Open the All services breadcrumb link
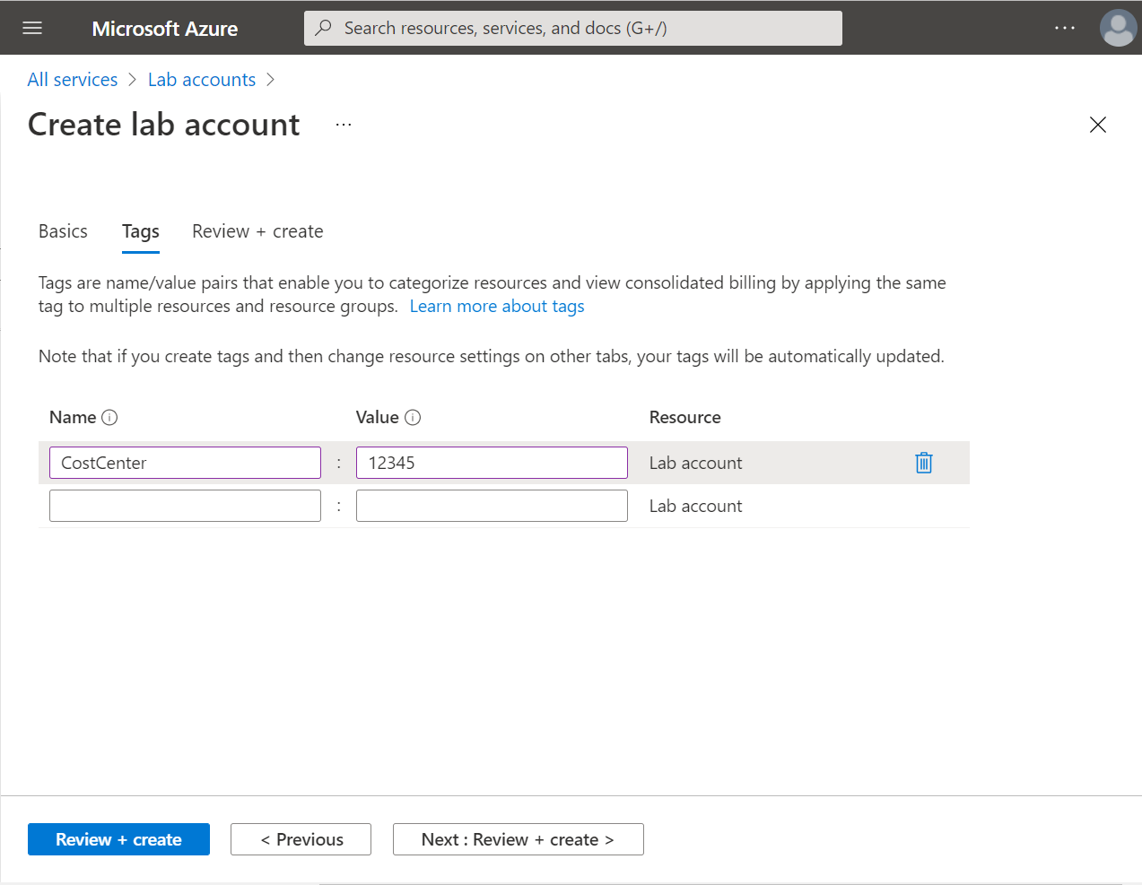Viewport: 1142px width, 885px height. pyautogui.click(x=72, y=79)
